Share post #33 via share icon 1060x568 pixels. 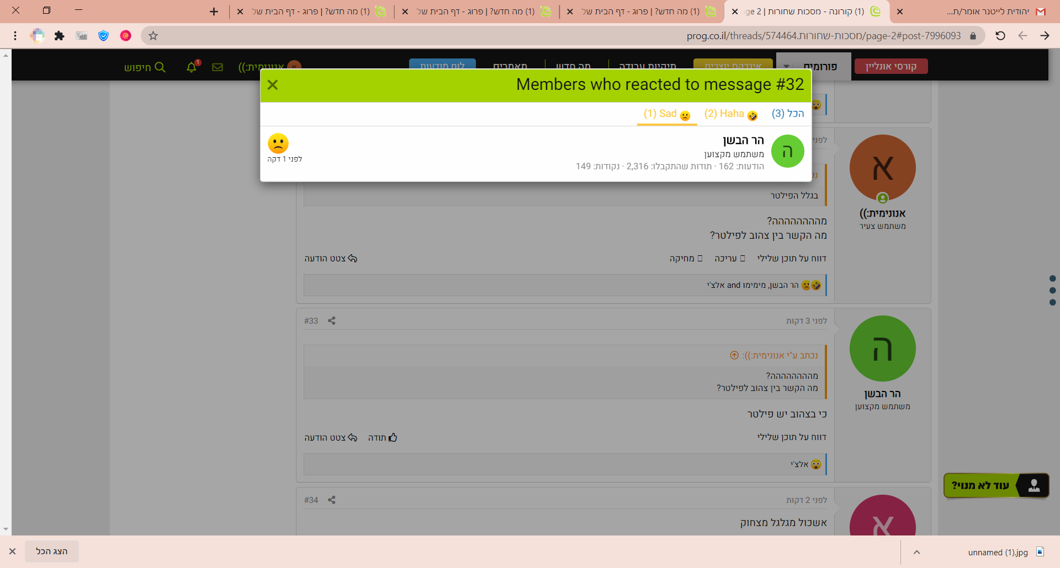click(x=332, y=321)
